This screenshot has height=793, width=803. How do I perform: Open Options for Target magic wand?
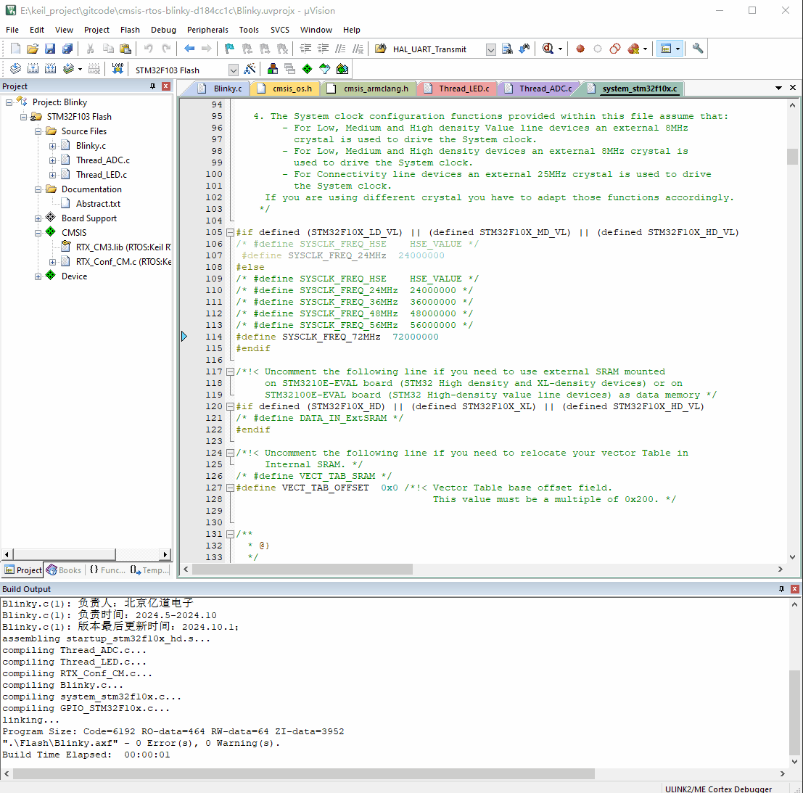(250, 69)
